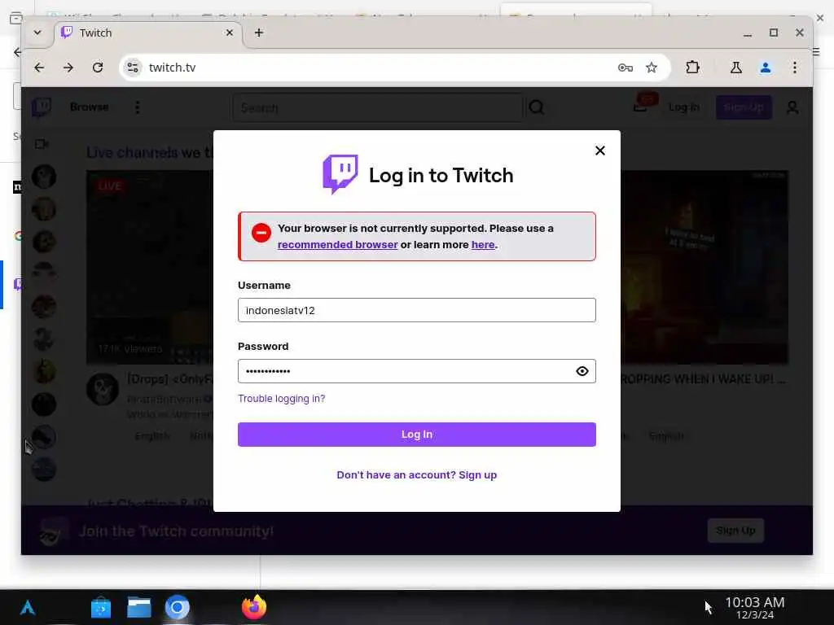
Task: Open the recommended browser link
Action: tap(337, 244)
